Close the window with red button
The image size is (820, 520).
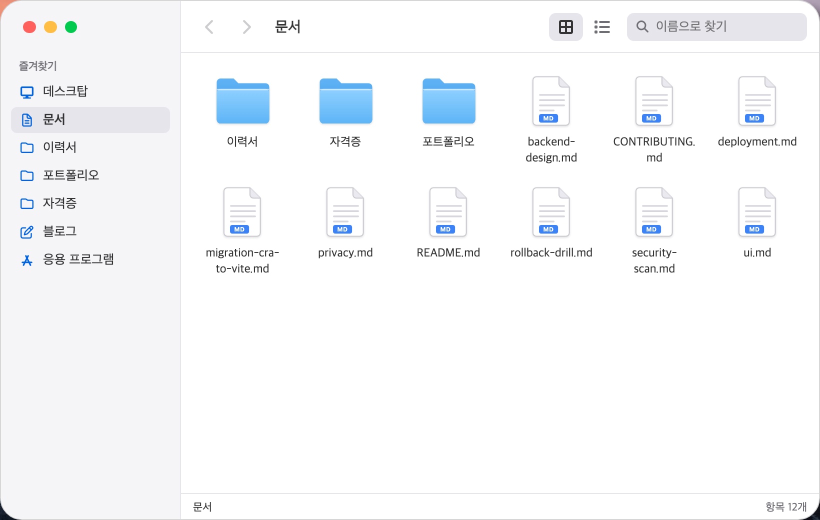(x=29, y=27)
